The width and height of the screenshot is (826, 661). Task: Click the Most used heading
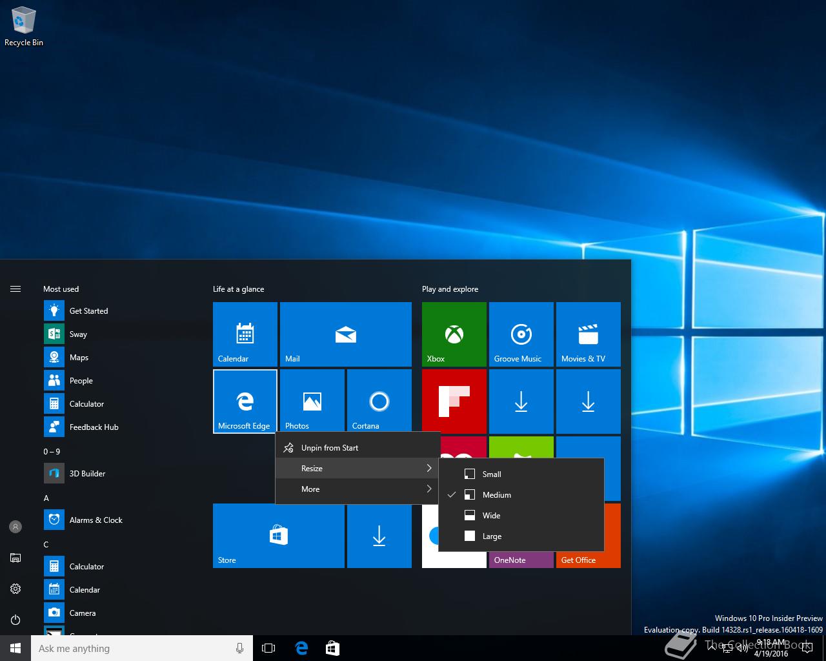(61, 289)
